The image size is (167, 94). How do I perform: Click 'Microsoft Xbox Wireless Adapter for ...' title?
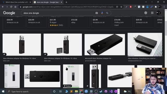pyautogui.click(x=99, y=58)
